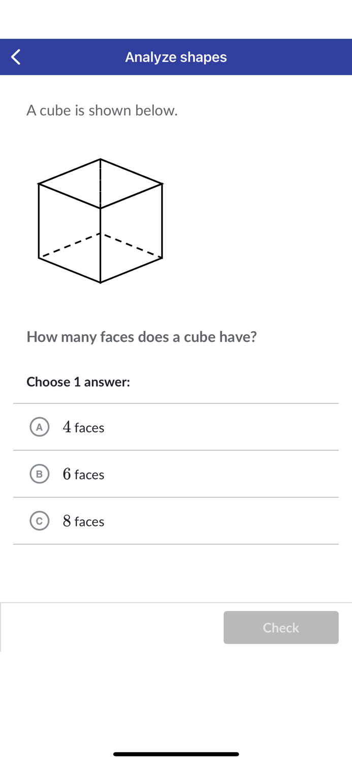Open the 8 faces answer option
The width and height of the screenshot is (352, 763).
pos(176,520)
